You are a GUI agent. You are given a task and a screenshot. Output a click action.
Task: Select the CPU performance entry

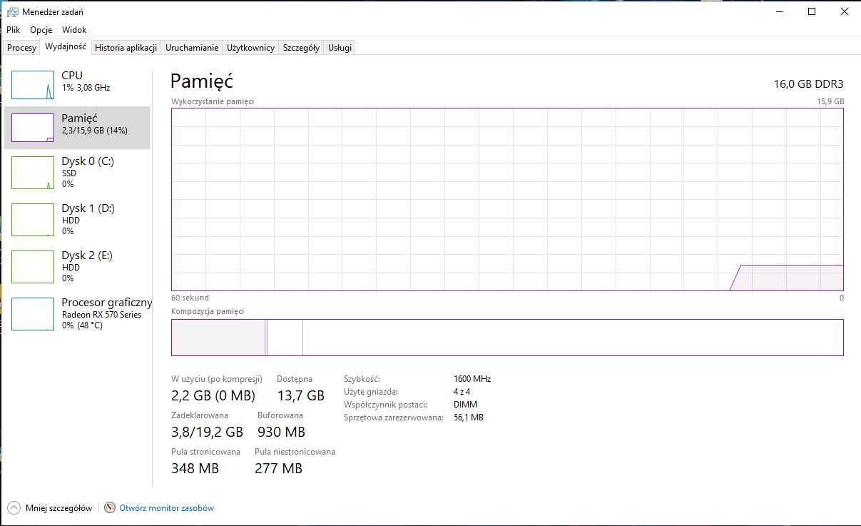point(78,85)
